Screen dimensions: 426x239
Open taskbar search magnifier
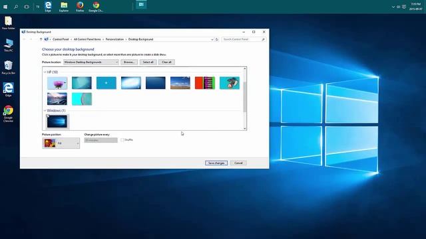(16, 7)
